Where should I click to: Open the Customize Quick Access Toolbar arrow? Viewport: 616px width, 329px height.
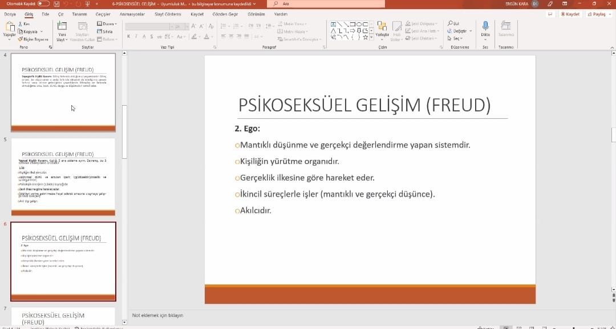coord(96,3)
